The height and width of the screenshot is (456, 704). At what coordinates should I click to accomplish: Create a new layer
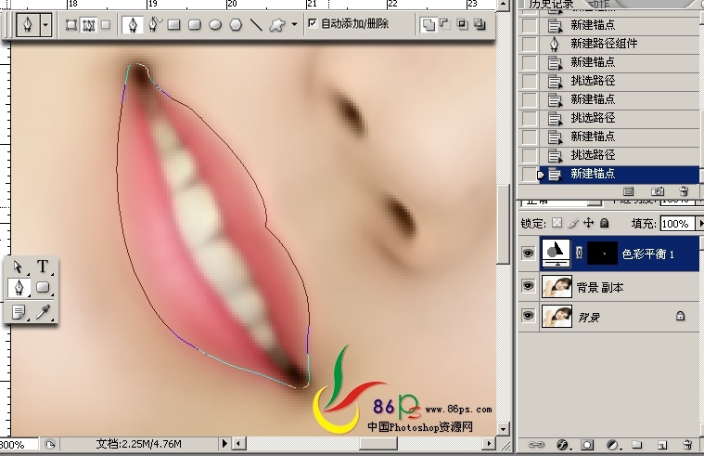[661, 445]
